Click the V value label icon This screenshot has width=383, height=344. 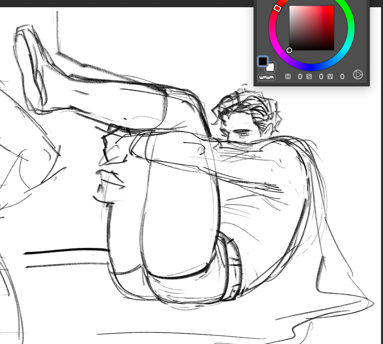coord(330,77)
